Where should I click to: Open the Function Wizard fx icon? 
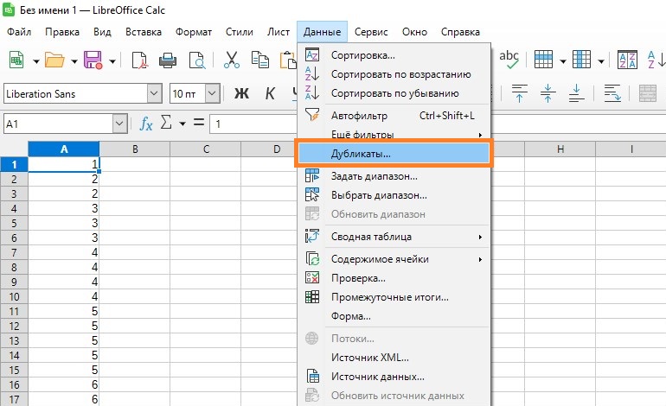point(147,124)
